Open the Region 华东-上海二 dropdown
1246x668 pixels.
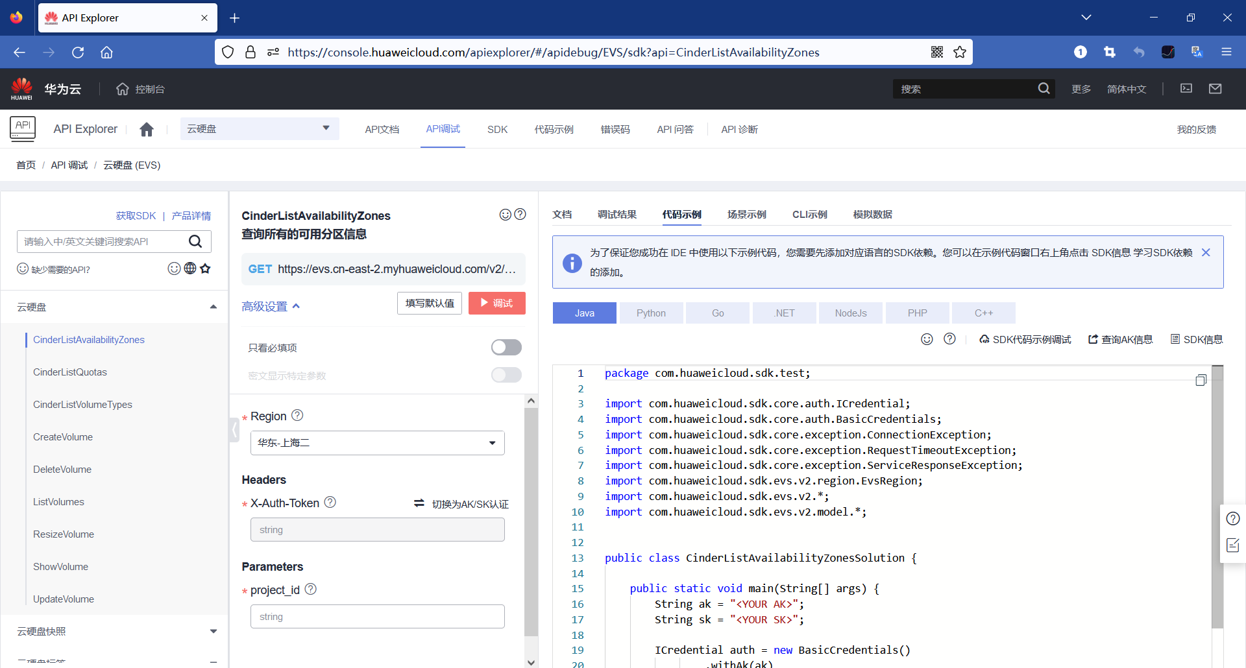pyautogui.click(x=378, y=443)
